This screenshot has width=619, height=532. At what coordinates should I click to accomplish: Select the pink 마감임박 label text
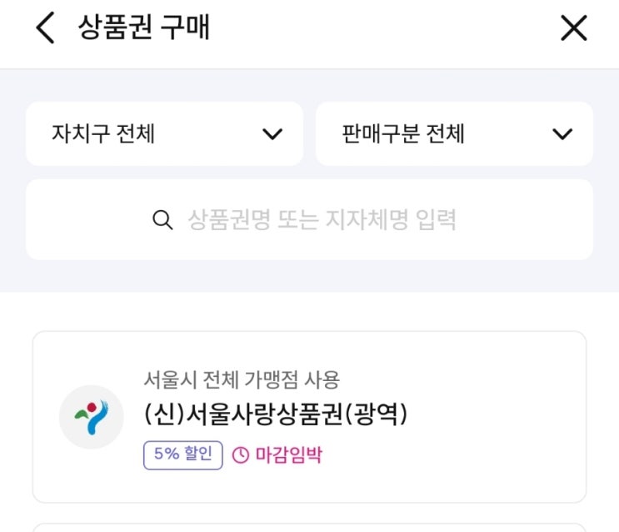(288, 455)
